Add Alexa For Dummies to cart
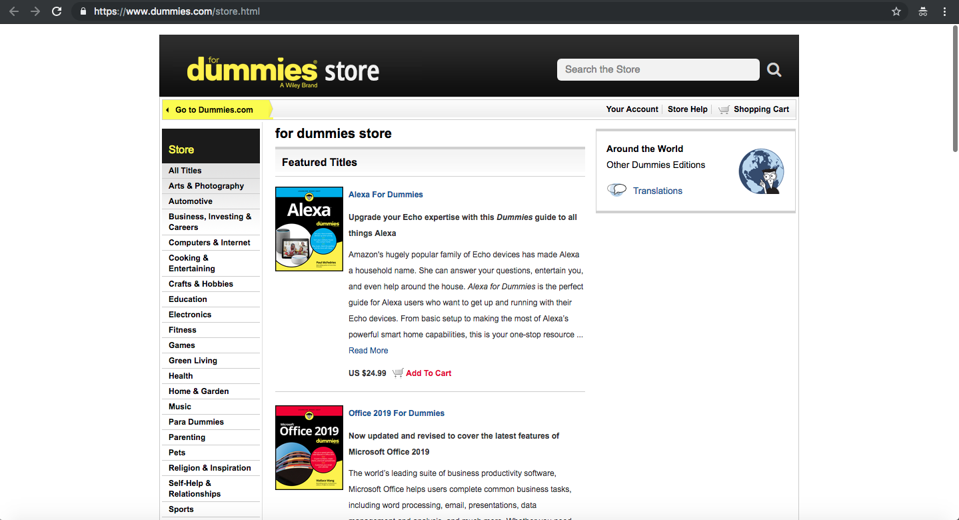 [429, 373]
